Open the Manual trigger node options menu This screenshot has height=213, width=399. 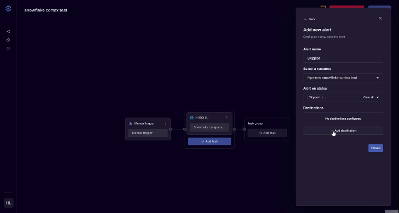pos(166,123)
